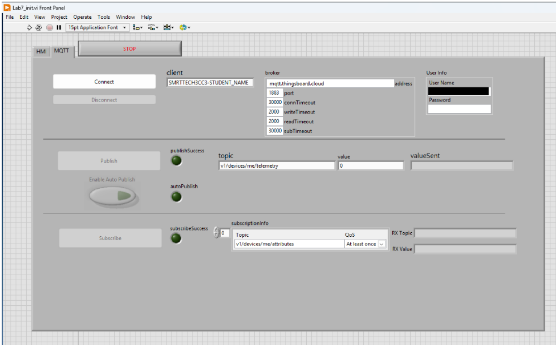Click the RX Value indicator field
The width and height of the screenshot is (556, 348).
[x=465, y=249]
